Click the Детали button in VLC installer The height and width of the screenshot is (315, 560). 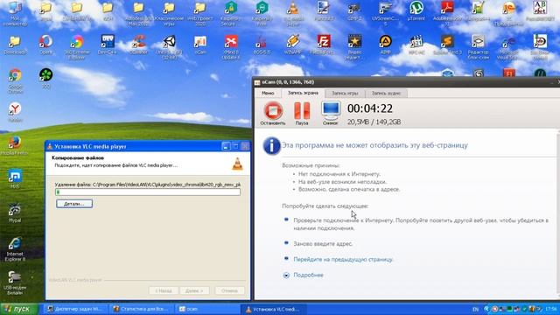(74, 204)
